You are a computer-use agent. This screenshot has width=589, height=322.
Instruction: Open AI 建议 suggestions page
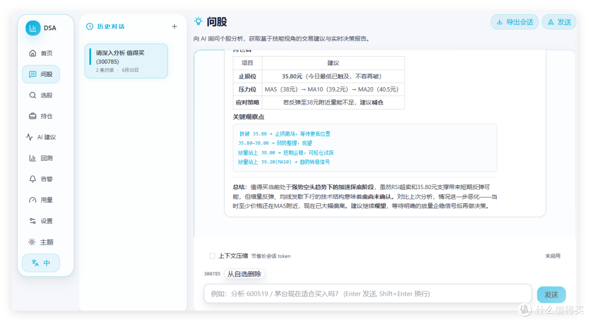41,137
